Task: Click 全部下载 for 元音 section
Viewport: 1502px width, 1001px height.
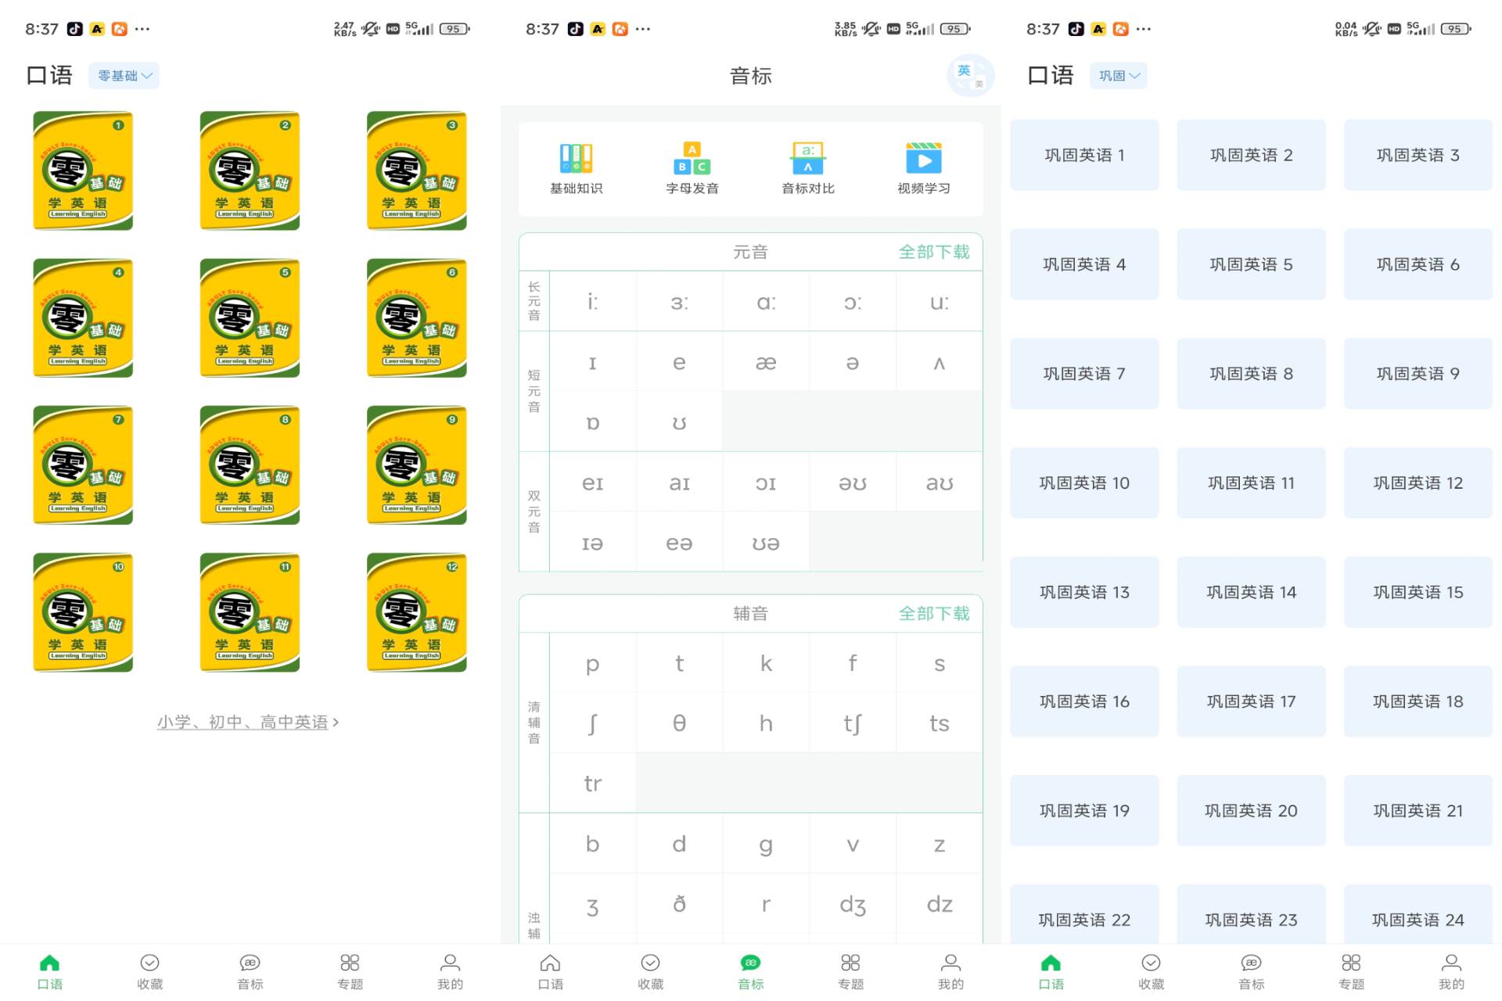Action: coord(933,252)
